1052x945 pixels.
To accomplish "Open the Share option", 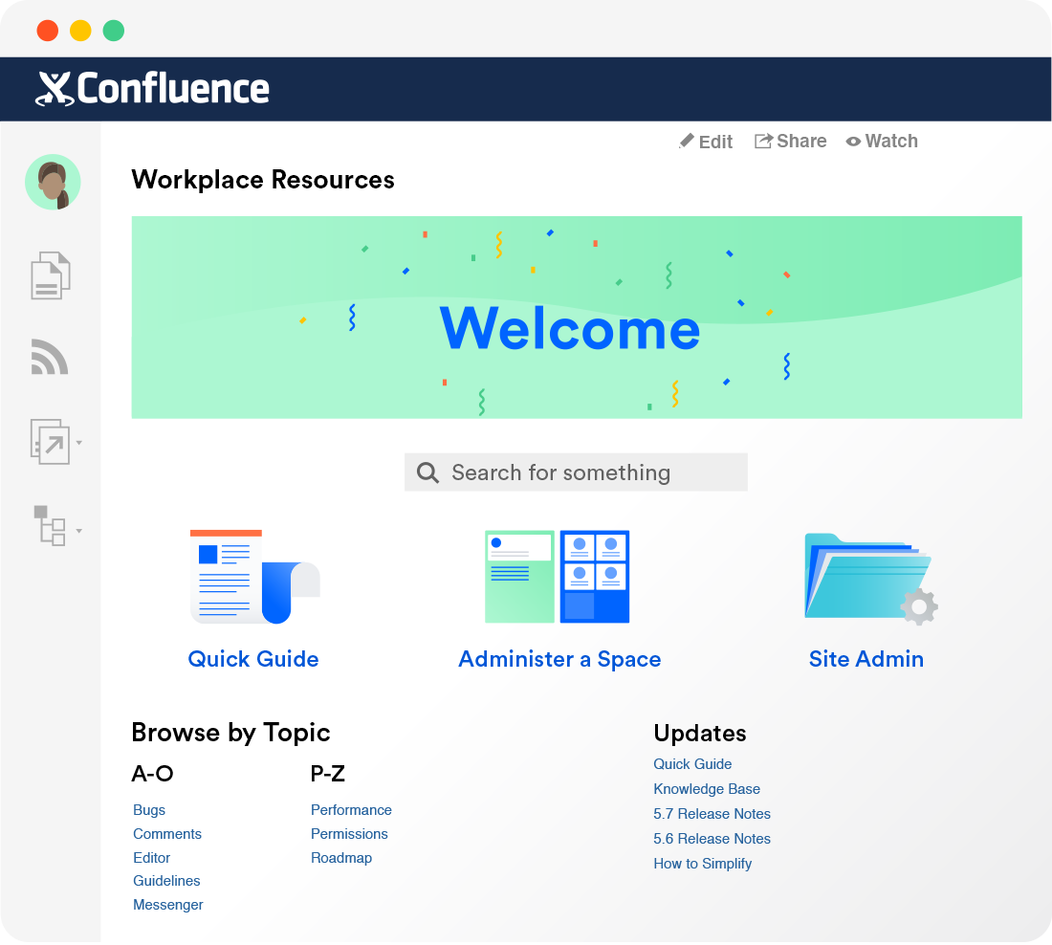I will 791,141.
